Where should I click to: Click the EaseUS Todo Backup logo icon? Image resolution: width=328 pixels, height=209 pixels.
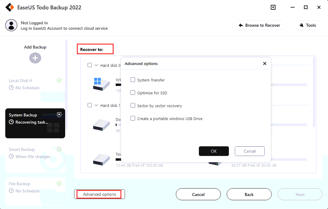click(x=10, y=7)
